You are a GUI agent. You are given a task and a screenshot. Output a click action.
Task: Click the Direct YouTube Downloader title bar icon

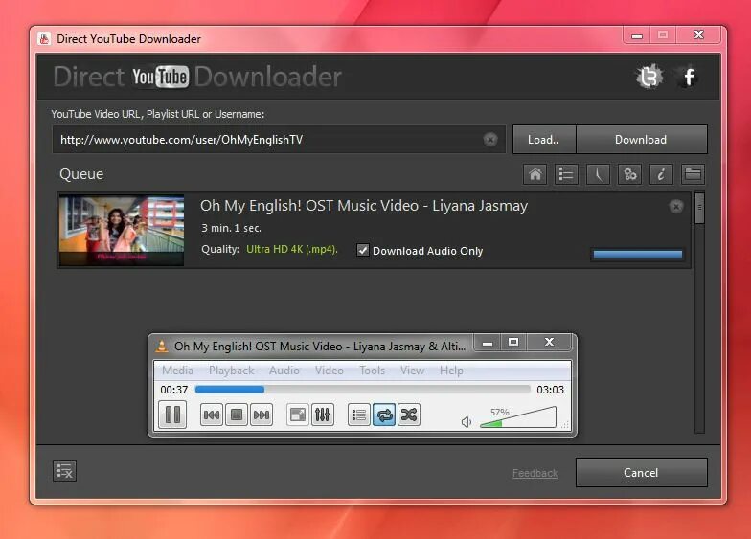(x=44, y=38)
